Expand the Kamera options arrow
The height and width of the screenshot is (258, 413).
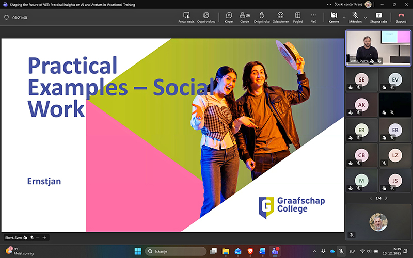click(344, 17)
